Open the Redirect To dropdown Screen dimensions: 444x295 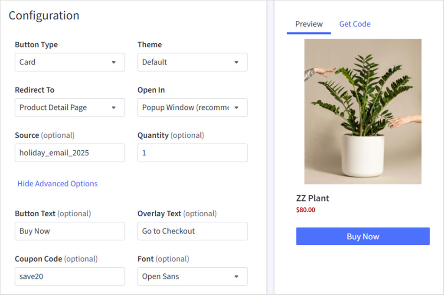click(x=69, y=107)
